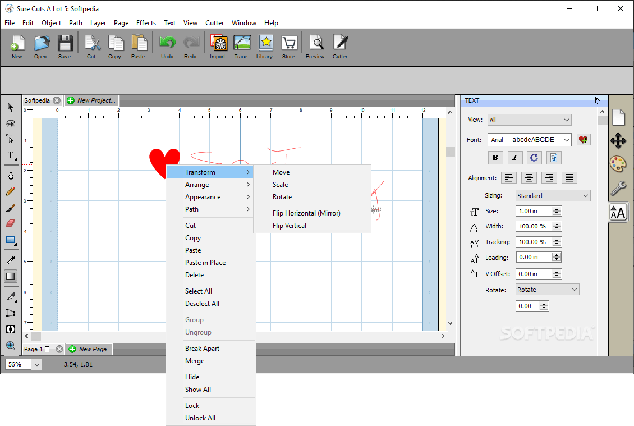Select Scale in Transform submenu
The height and width of the screenshot is (426, 634).
click(280, 185)
